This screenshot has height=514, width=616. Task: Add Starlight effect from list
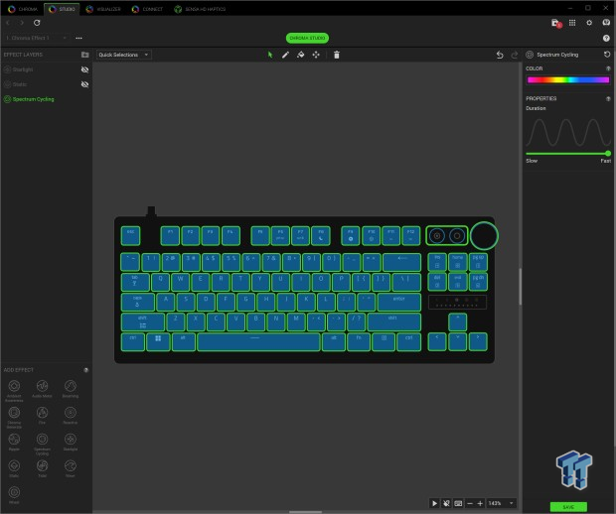(x=71, y=442)
